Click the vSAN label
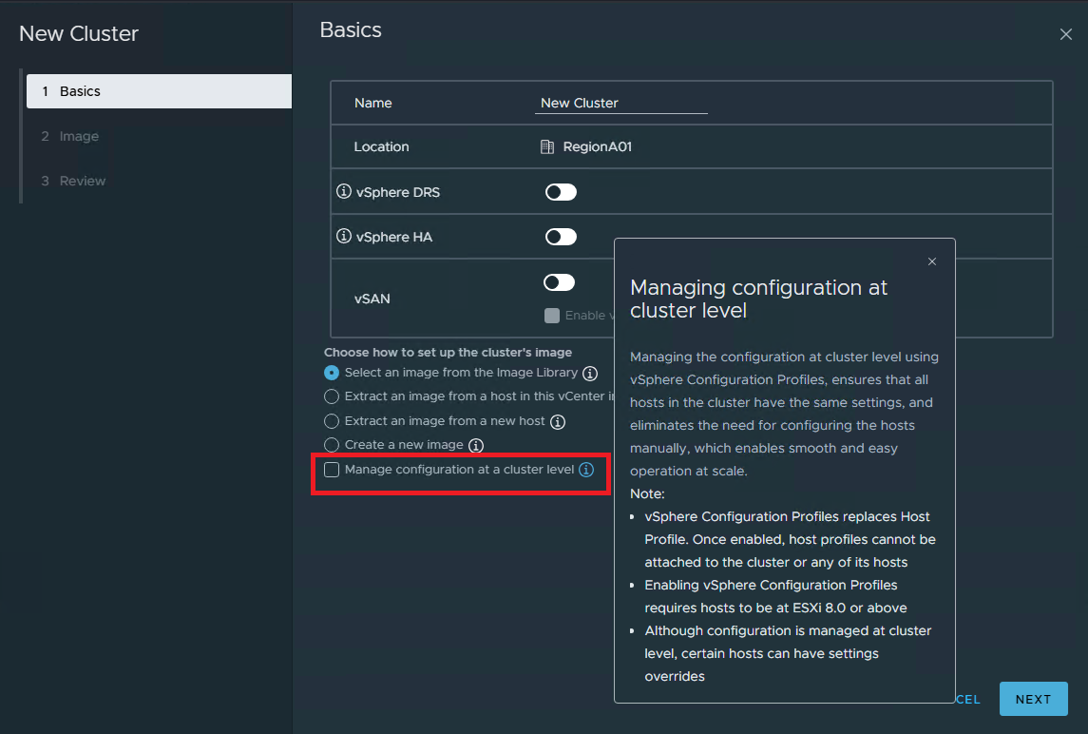The width and height of the screenshot is (1088, 734). point(372,299)
